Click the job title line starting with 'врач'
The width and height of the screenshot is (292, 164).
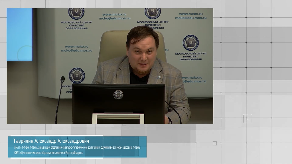pos(77,147)
